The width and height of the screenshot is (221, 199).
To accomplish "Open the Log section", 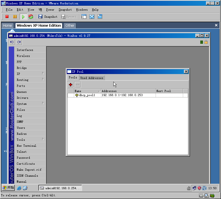I will [x=30, y=116].
